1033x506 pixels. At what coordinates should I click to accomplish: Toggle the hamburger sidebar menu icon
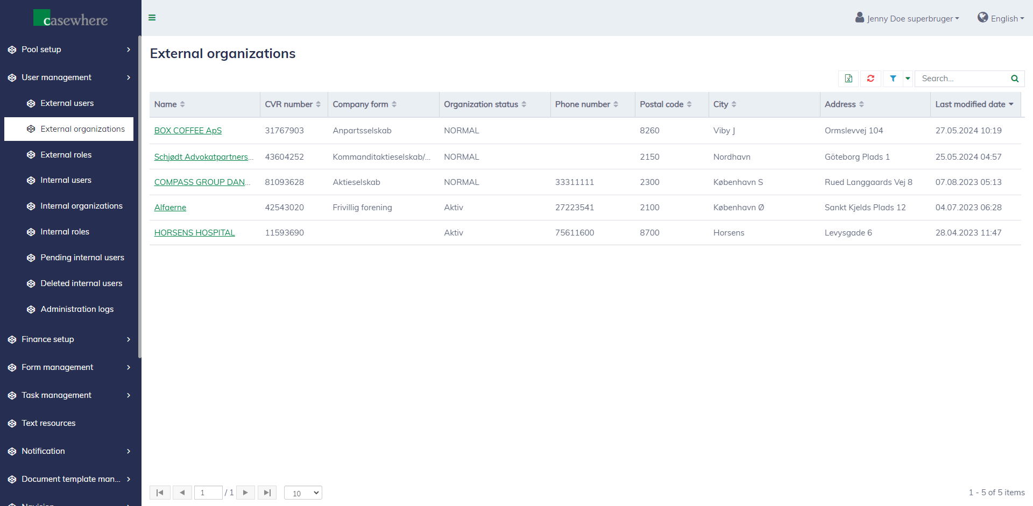coord(152,18)
